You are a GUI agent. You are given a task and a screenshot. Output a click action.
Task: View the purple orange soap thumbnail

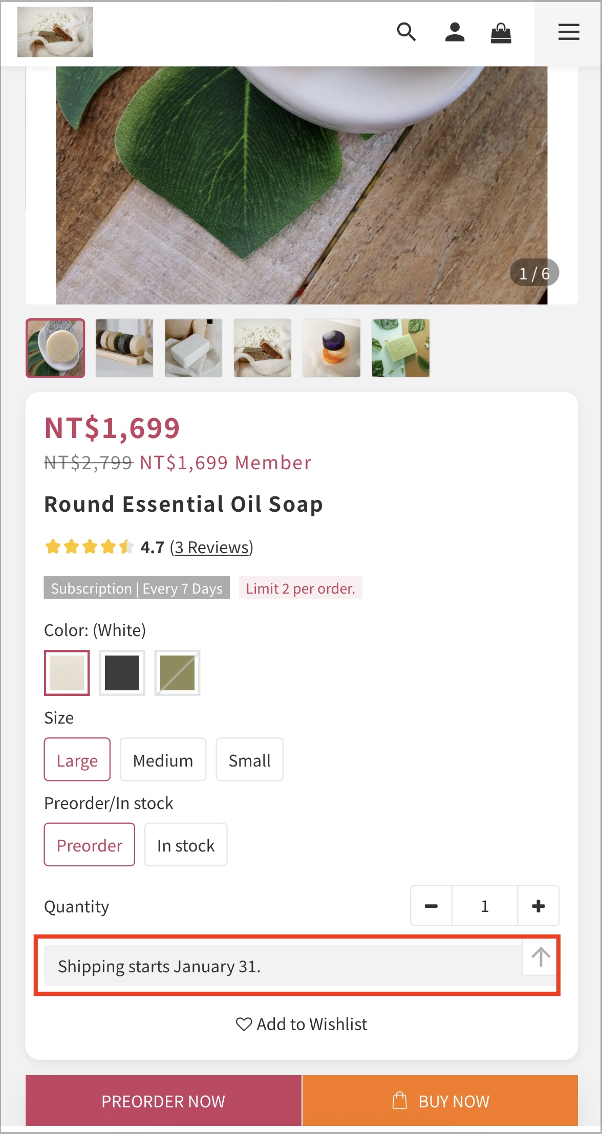point(331,348)
